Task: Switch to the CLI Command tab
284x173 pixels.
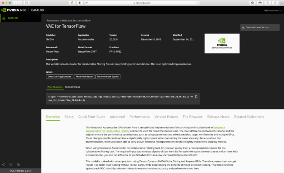Action: (72, 87)
